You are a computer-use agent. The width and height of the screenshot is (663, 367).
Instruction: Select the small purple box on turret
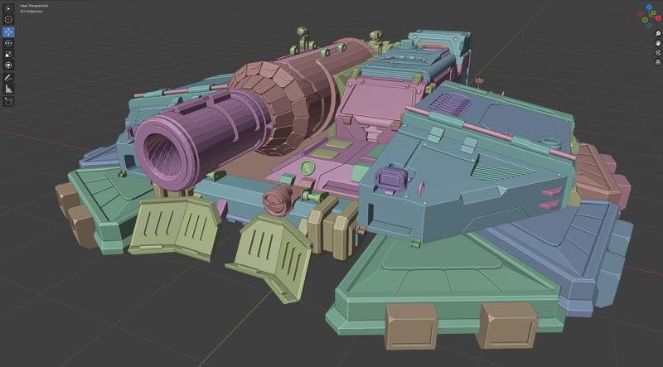[391, 179]
